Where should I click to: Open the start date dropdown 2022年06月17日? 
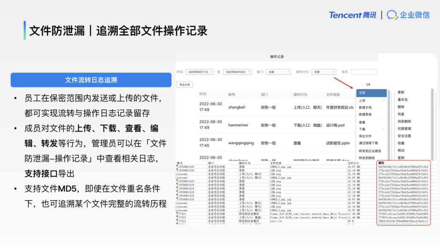tap(200, 72)
